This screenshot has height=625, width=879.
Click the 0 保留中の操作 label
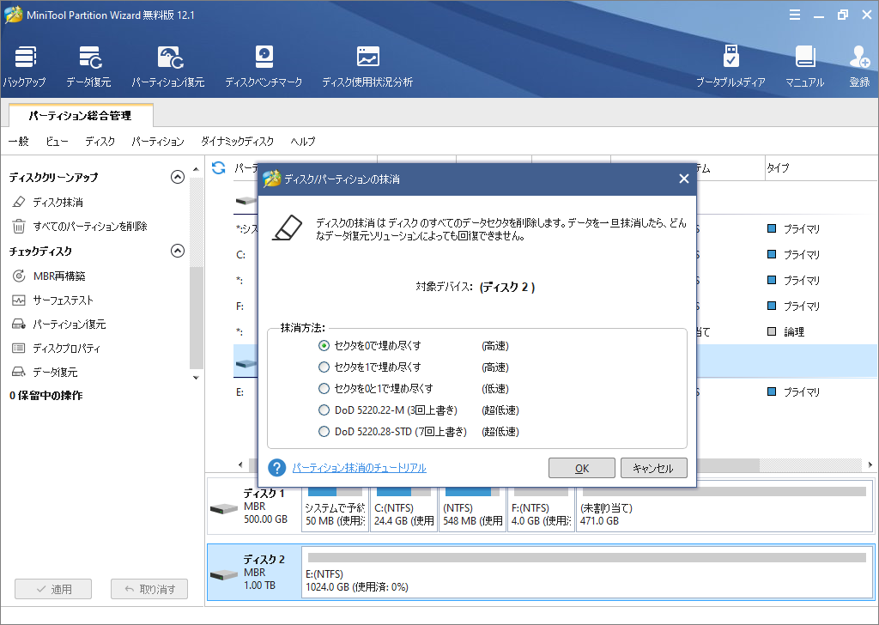[x=46, y=395]
